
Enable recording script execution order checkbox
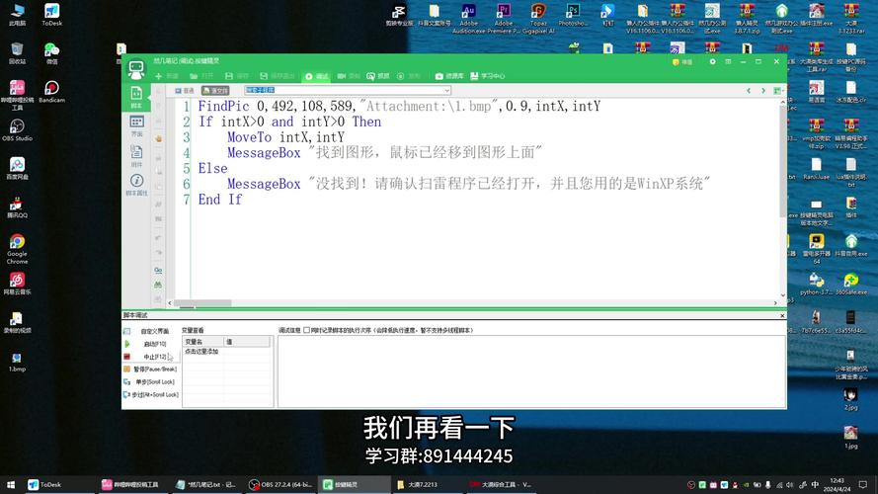click(306, 330)
